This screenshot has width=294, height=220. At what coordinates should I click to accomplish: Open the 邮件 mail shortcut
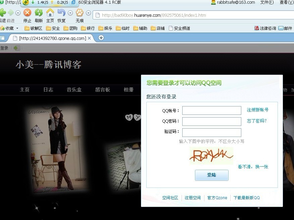coord(285,28)
